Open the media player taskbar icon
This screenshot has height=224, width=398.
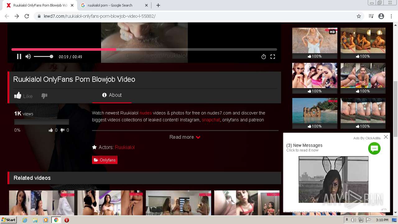point(46,220)
